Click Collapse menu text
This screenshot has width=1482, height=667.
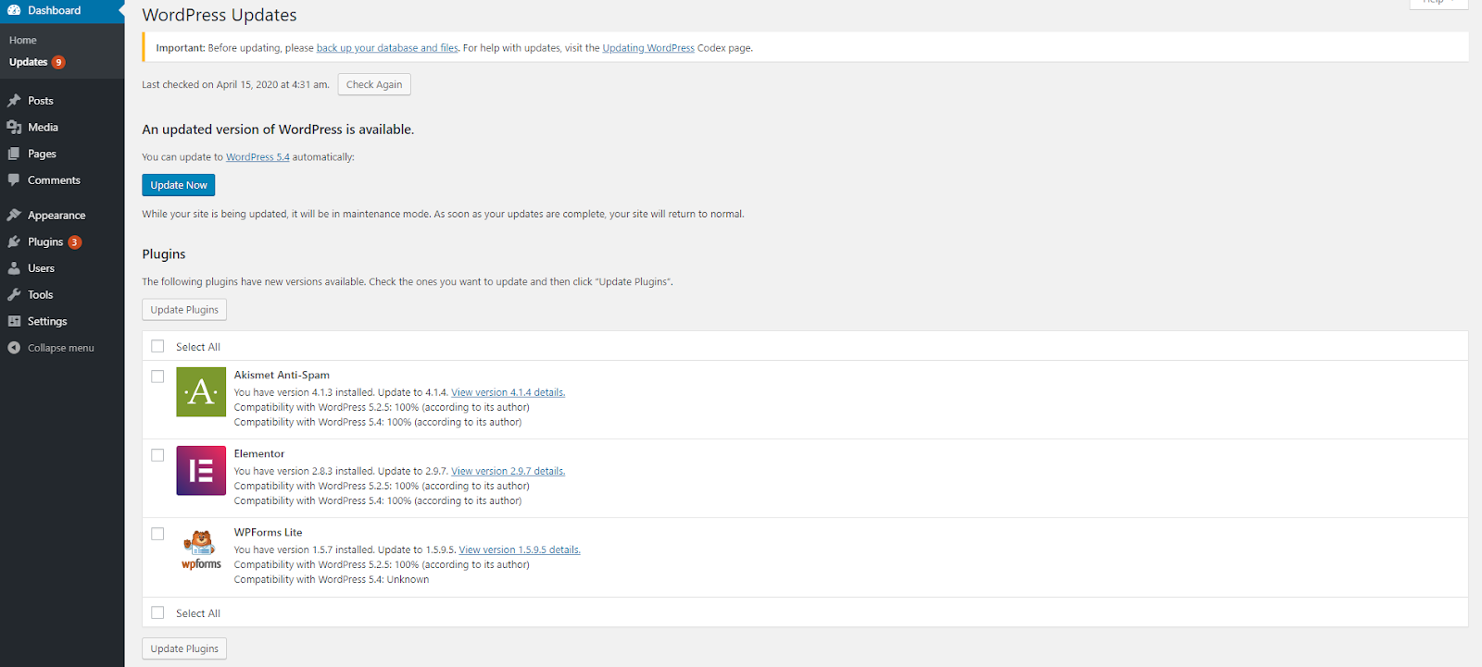tap(61, 348)
